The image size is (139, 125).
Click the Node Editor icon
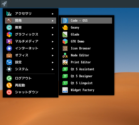click(65, 55)
